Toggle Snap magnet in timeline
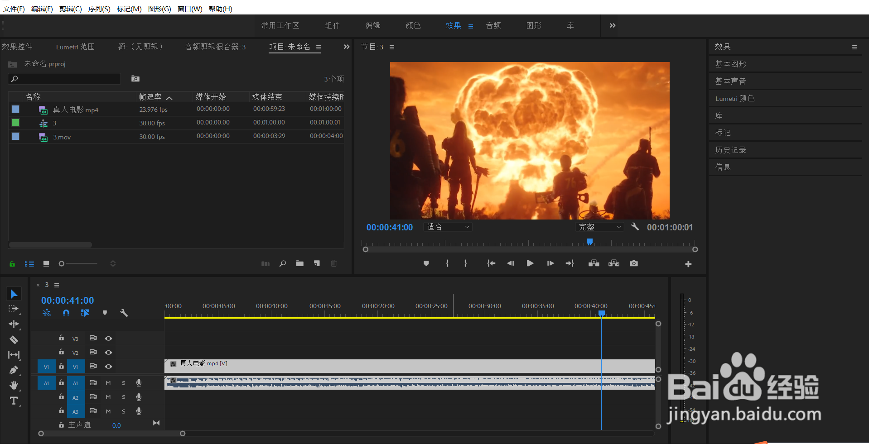This screenshot has width=869, height=444. (x=66, y=313)
